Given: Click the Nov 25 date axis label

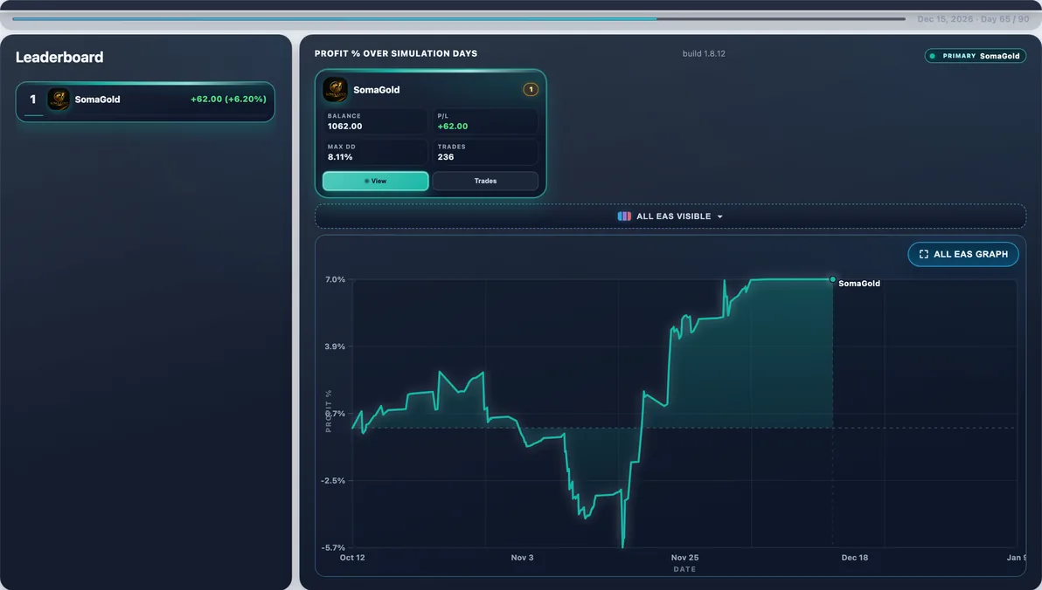Looking at the screenshot, I should pyautogui.click(x=684, y=558).
